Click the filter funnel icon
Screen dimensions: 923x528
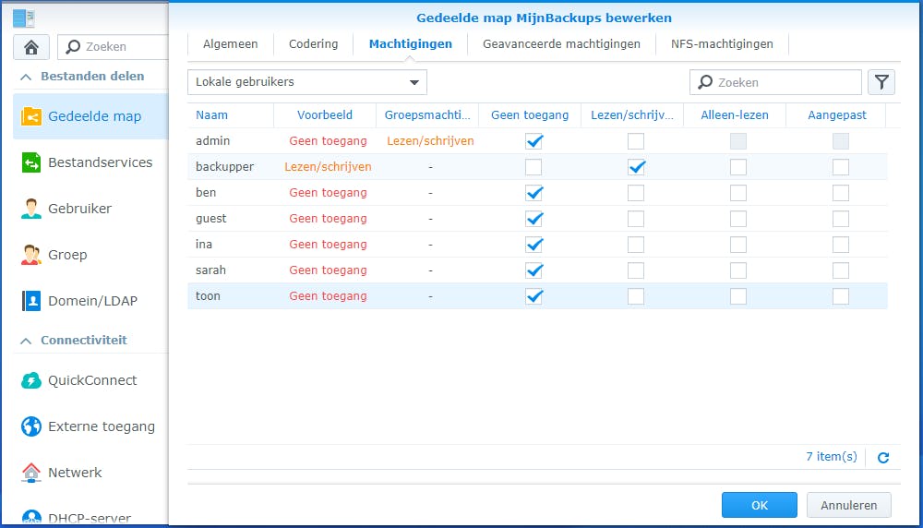click(881, 82)
